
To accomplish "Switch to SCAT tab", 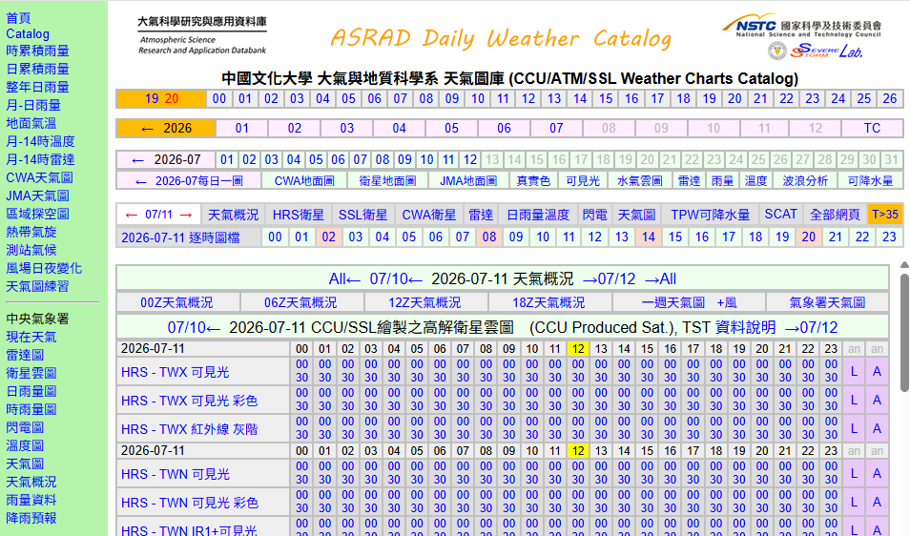I will pos(780,215).
